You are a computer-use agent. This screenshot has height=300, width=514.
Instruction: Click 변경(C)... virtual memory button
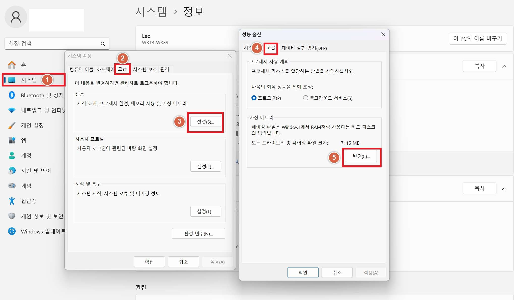(361, 156)
